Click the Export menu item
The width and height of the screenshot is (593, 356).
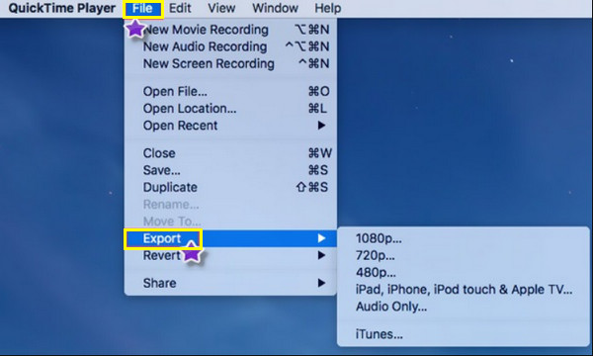click(230, 238)
